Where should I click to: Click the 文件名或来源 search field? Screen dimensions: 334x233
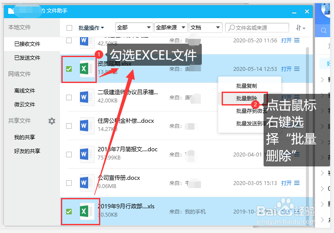coord(257,28)
